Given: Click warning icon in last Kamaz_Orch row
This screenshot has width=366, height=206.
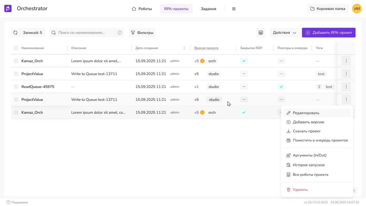Looking at the screenshot, I should pyautogui.click(x=202, y=112).
